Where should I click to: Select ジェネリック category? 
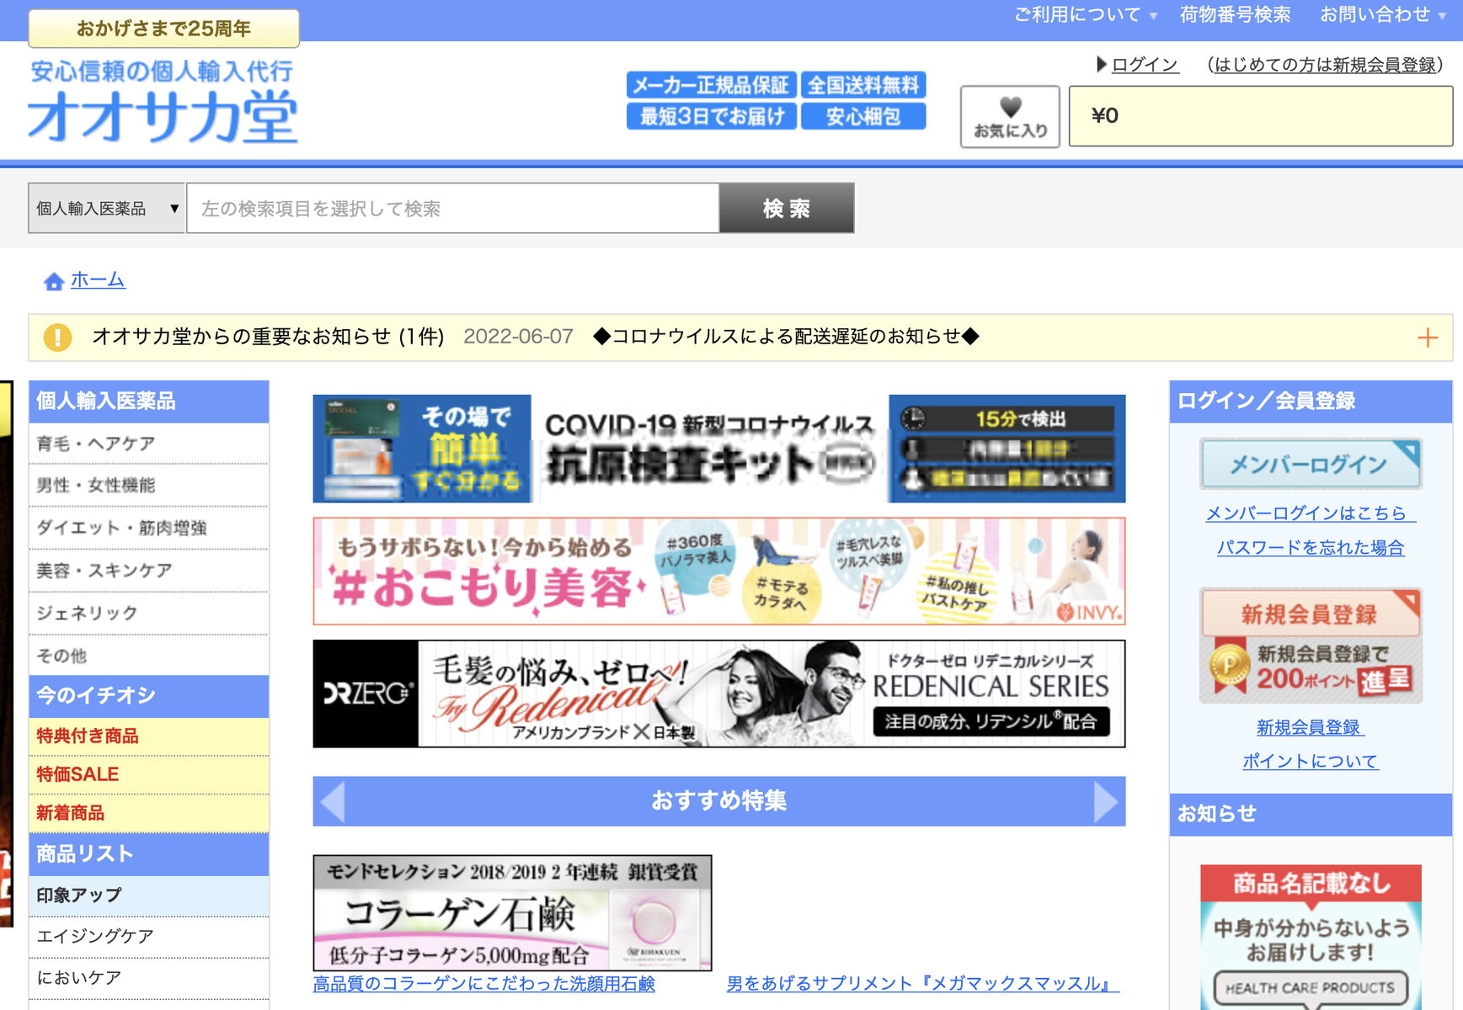[149, 614]
